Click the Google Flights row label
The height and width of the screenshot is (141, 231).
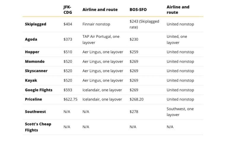click(x=38, y=90)
